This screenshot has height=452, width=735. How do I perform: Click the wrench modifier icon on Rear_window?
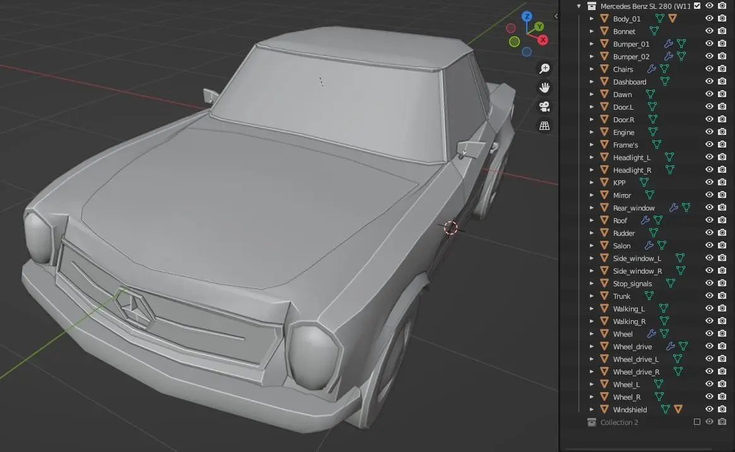[x=674, y=207]
